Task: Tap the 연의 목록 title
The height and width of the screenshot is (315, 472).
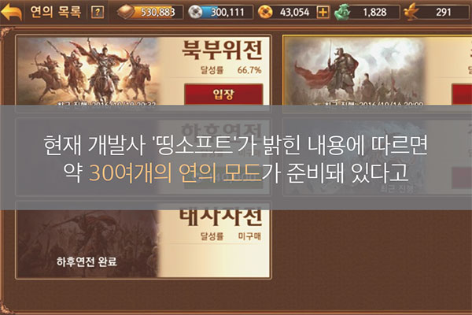Action: click(x=56, y=12)
